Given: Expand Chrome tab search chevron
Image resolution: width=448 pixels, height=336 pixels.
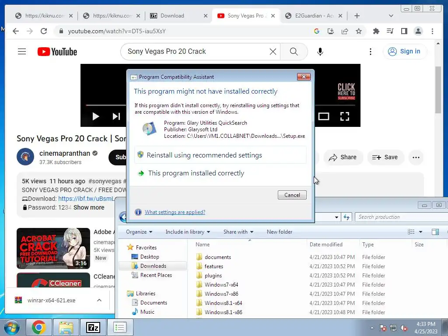Looking at the screenshot, I should coord(391,16).
